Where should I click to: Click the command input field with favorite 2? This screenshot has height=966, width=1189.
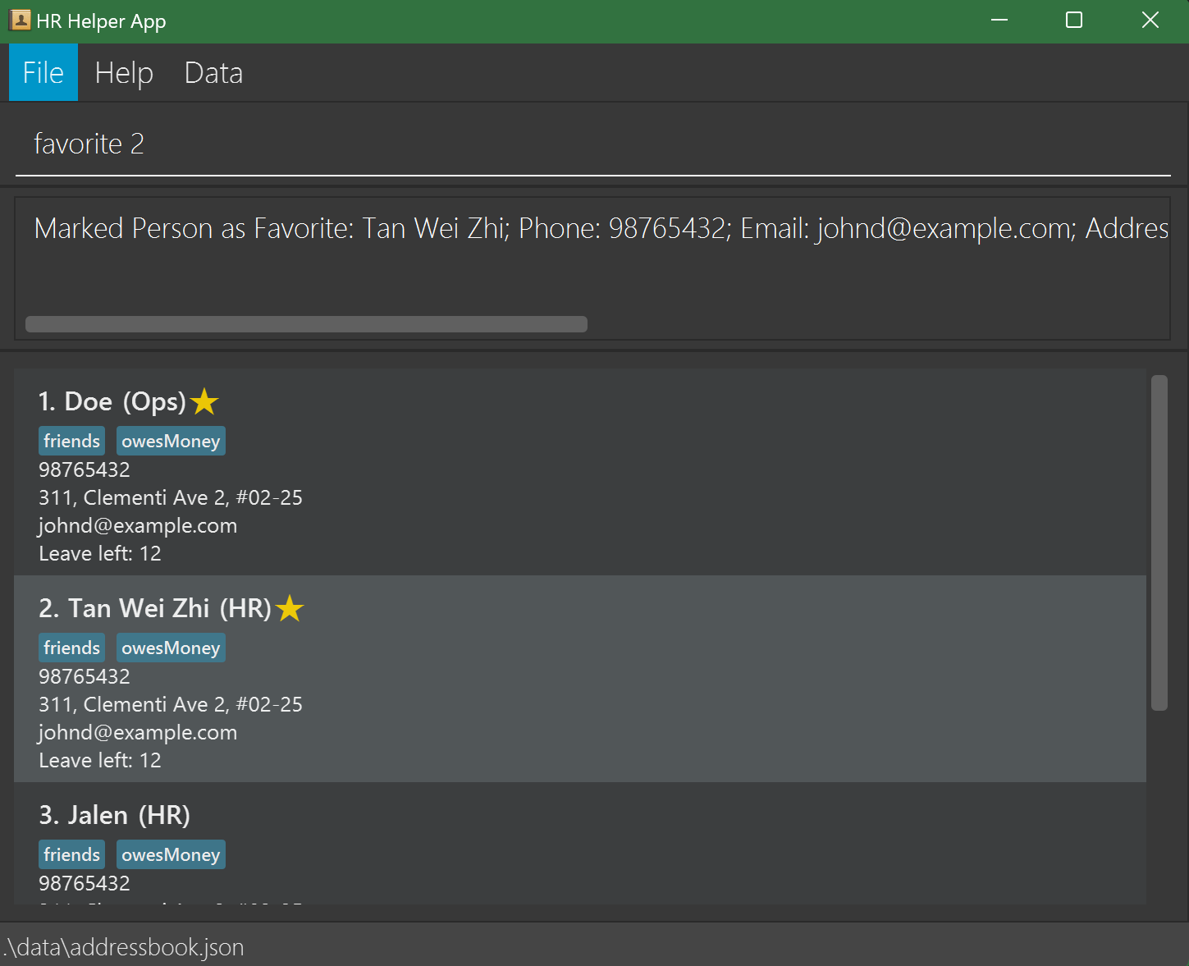point(591,144)
